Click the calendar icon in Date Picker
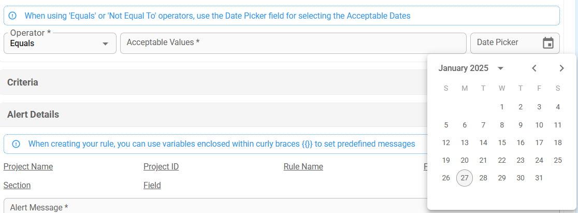The image size is (578, 213). [x=548, y=43]
